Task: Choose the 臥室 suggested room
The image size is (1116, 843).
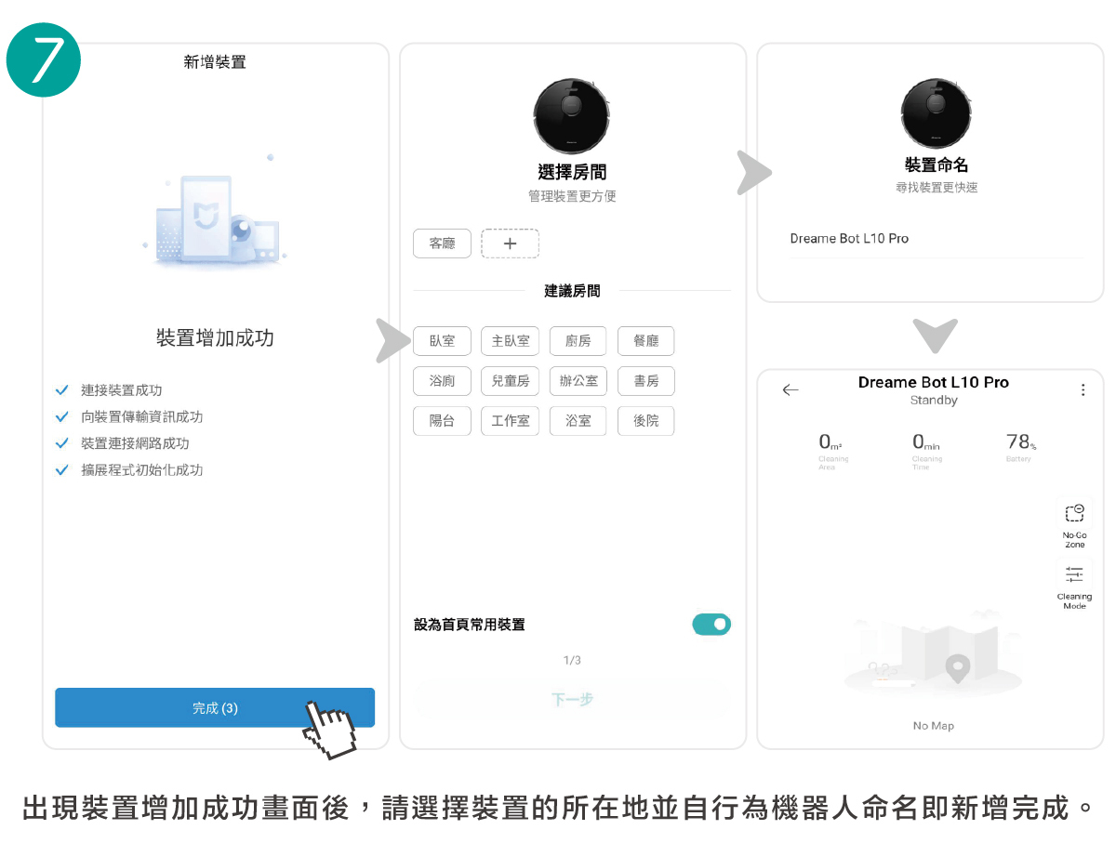Action: (442, 341)
